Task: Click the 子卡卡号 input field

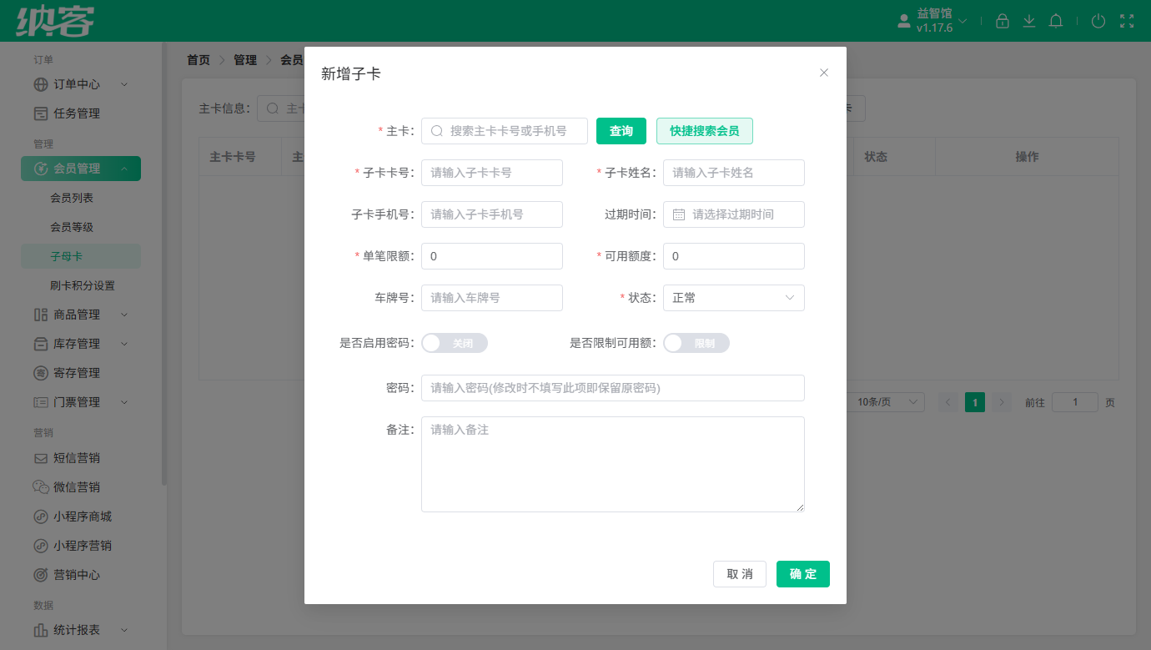Action: (492, 173)
